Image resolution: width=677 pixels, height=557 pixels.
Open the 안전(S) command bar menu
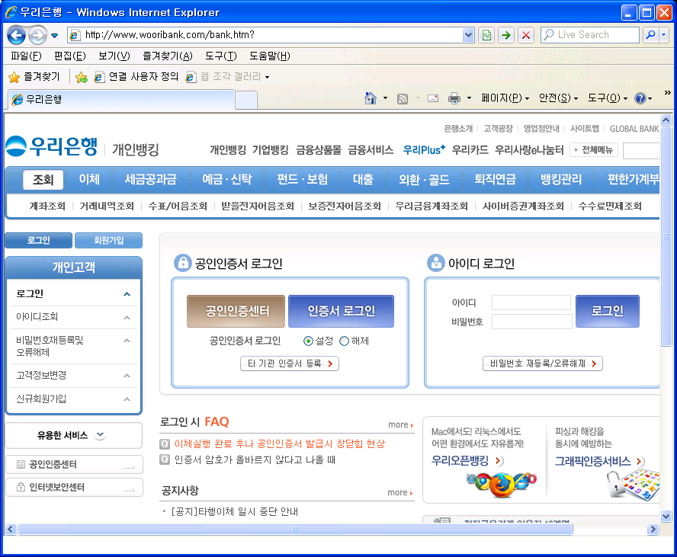[558, 98]
